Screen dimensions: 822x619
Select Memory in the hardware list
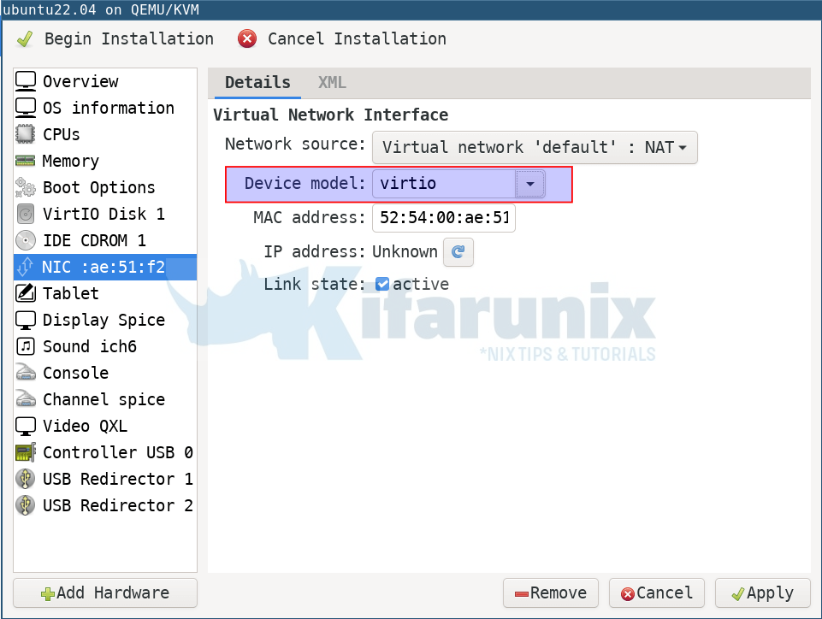tap(105, 161)
